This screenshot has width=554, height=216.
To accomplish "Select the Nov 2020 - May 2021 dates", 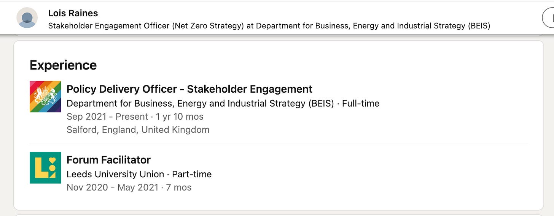I will tap(112, 188).
